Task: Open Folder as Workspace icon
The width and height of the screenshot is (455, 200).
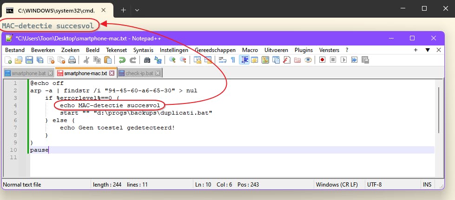Action: [297, 60]
